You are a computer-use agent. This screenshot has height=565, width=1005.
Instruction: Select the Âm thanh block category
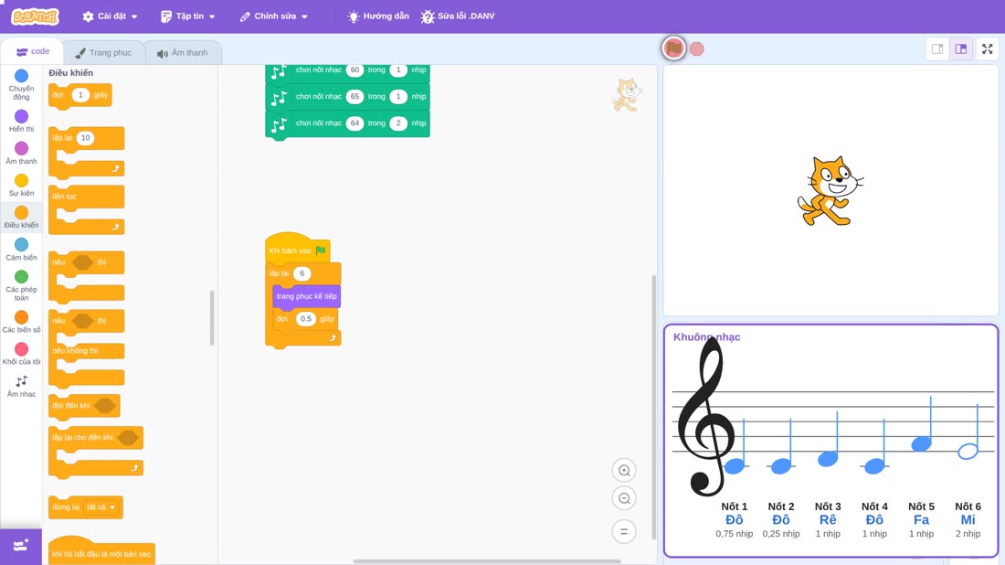pyautogui.click(x=21, y=153)
